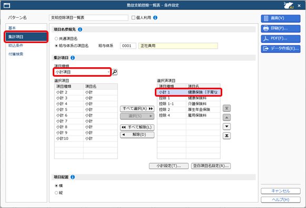Open the 項目種類 dropdown showing 小計項目
The image size is (306, 208).
(x=82, y=72)
